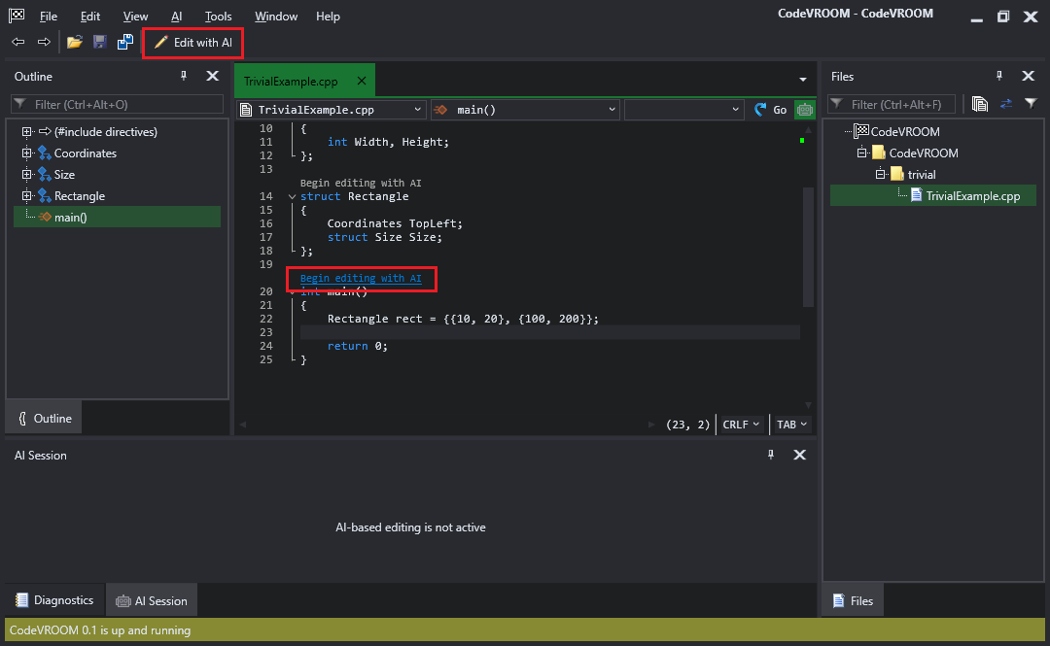
Task: Click the save all icon
Action: (125, 42)
